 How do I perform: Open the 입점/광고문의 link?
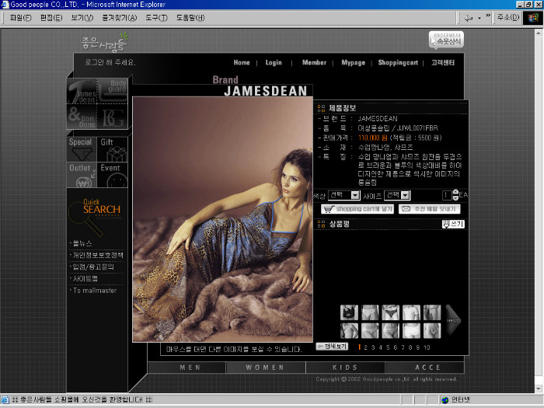[x=93, y=267]
